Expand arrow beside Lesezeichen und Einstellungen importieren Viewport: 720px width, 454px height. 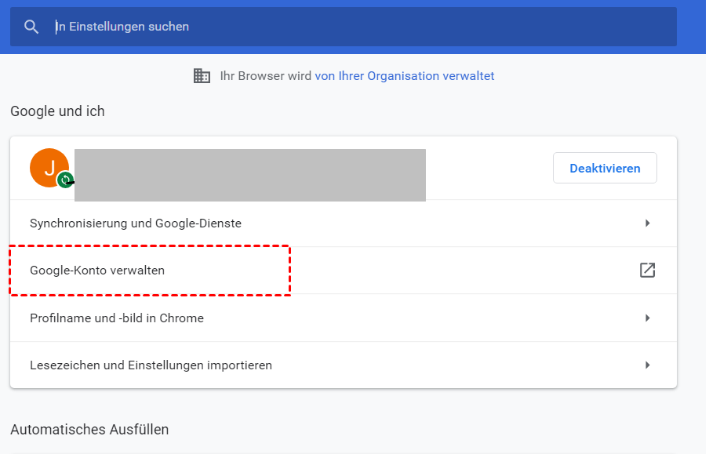[x=648, y=365]
